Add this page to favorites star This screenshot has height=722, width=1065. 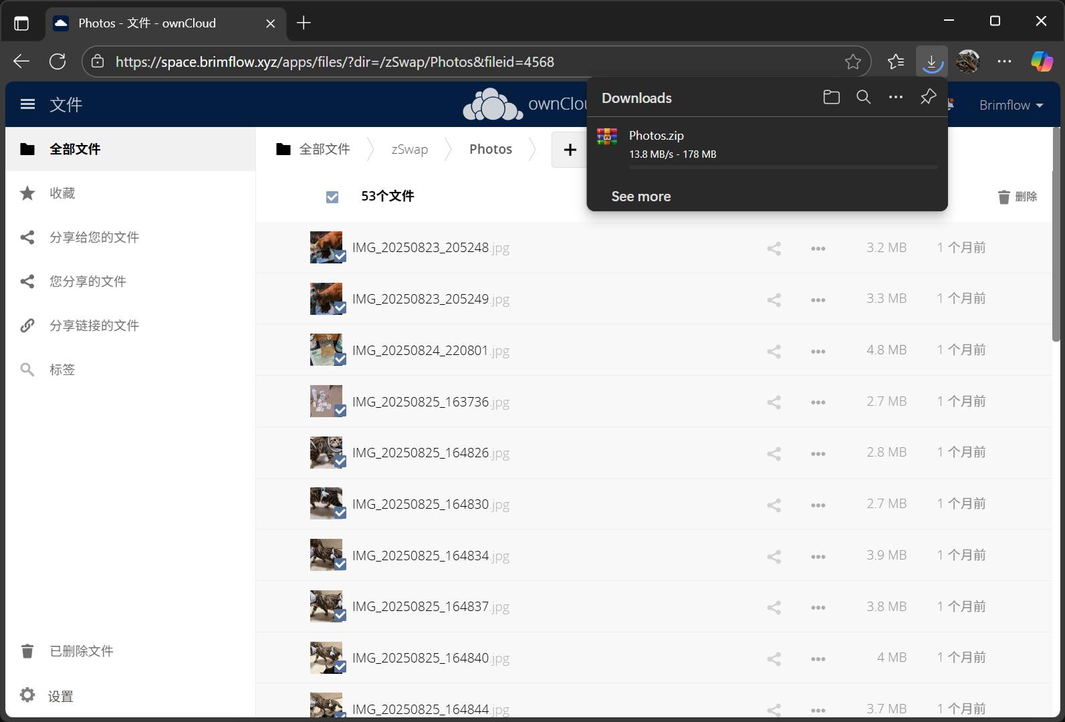click(852, 62)
